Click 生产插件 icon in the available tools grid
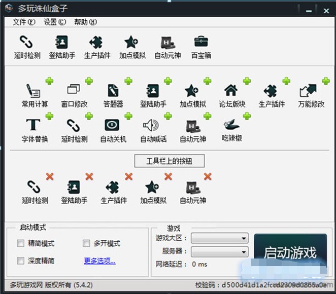Screen dimensions: 336x294 pyautogui.click(x=271, y=91)
